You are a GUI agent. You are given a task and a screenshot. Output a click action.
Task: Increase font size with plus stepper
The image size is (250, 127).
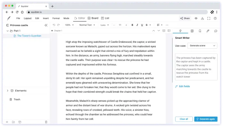126,25
